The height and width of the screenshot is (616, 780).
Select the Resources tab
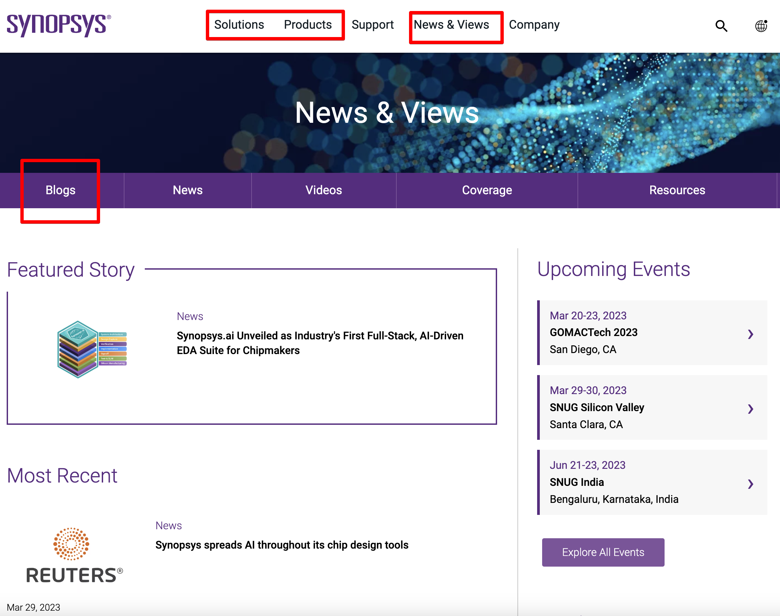[x=677, y=190]
